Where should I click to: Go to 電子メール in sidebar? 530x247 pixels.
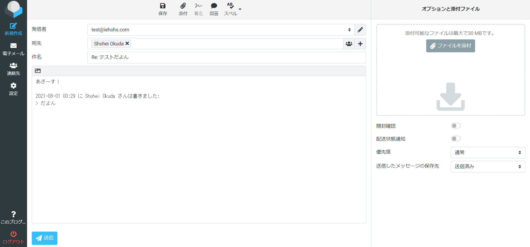13,49
